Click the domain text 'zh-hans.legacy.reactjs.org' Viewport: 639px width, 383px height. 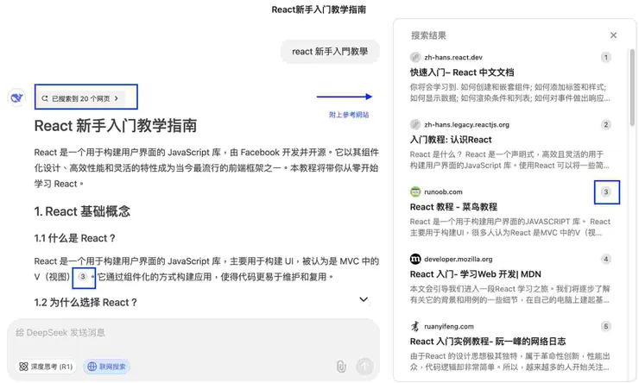[466, 124]
